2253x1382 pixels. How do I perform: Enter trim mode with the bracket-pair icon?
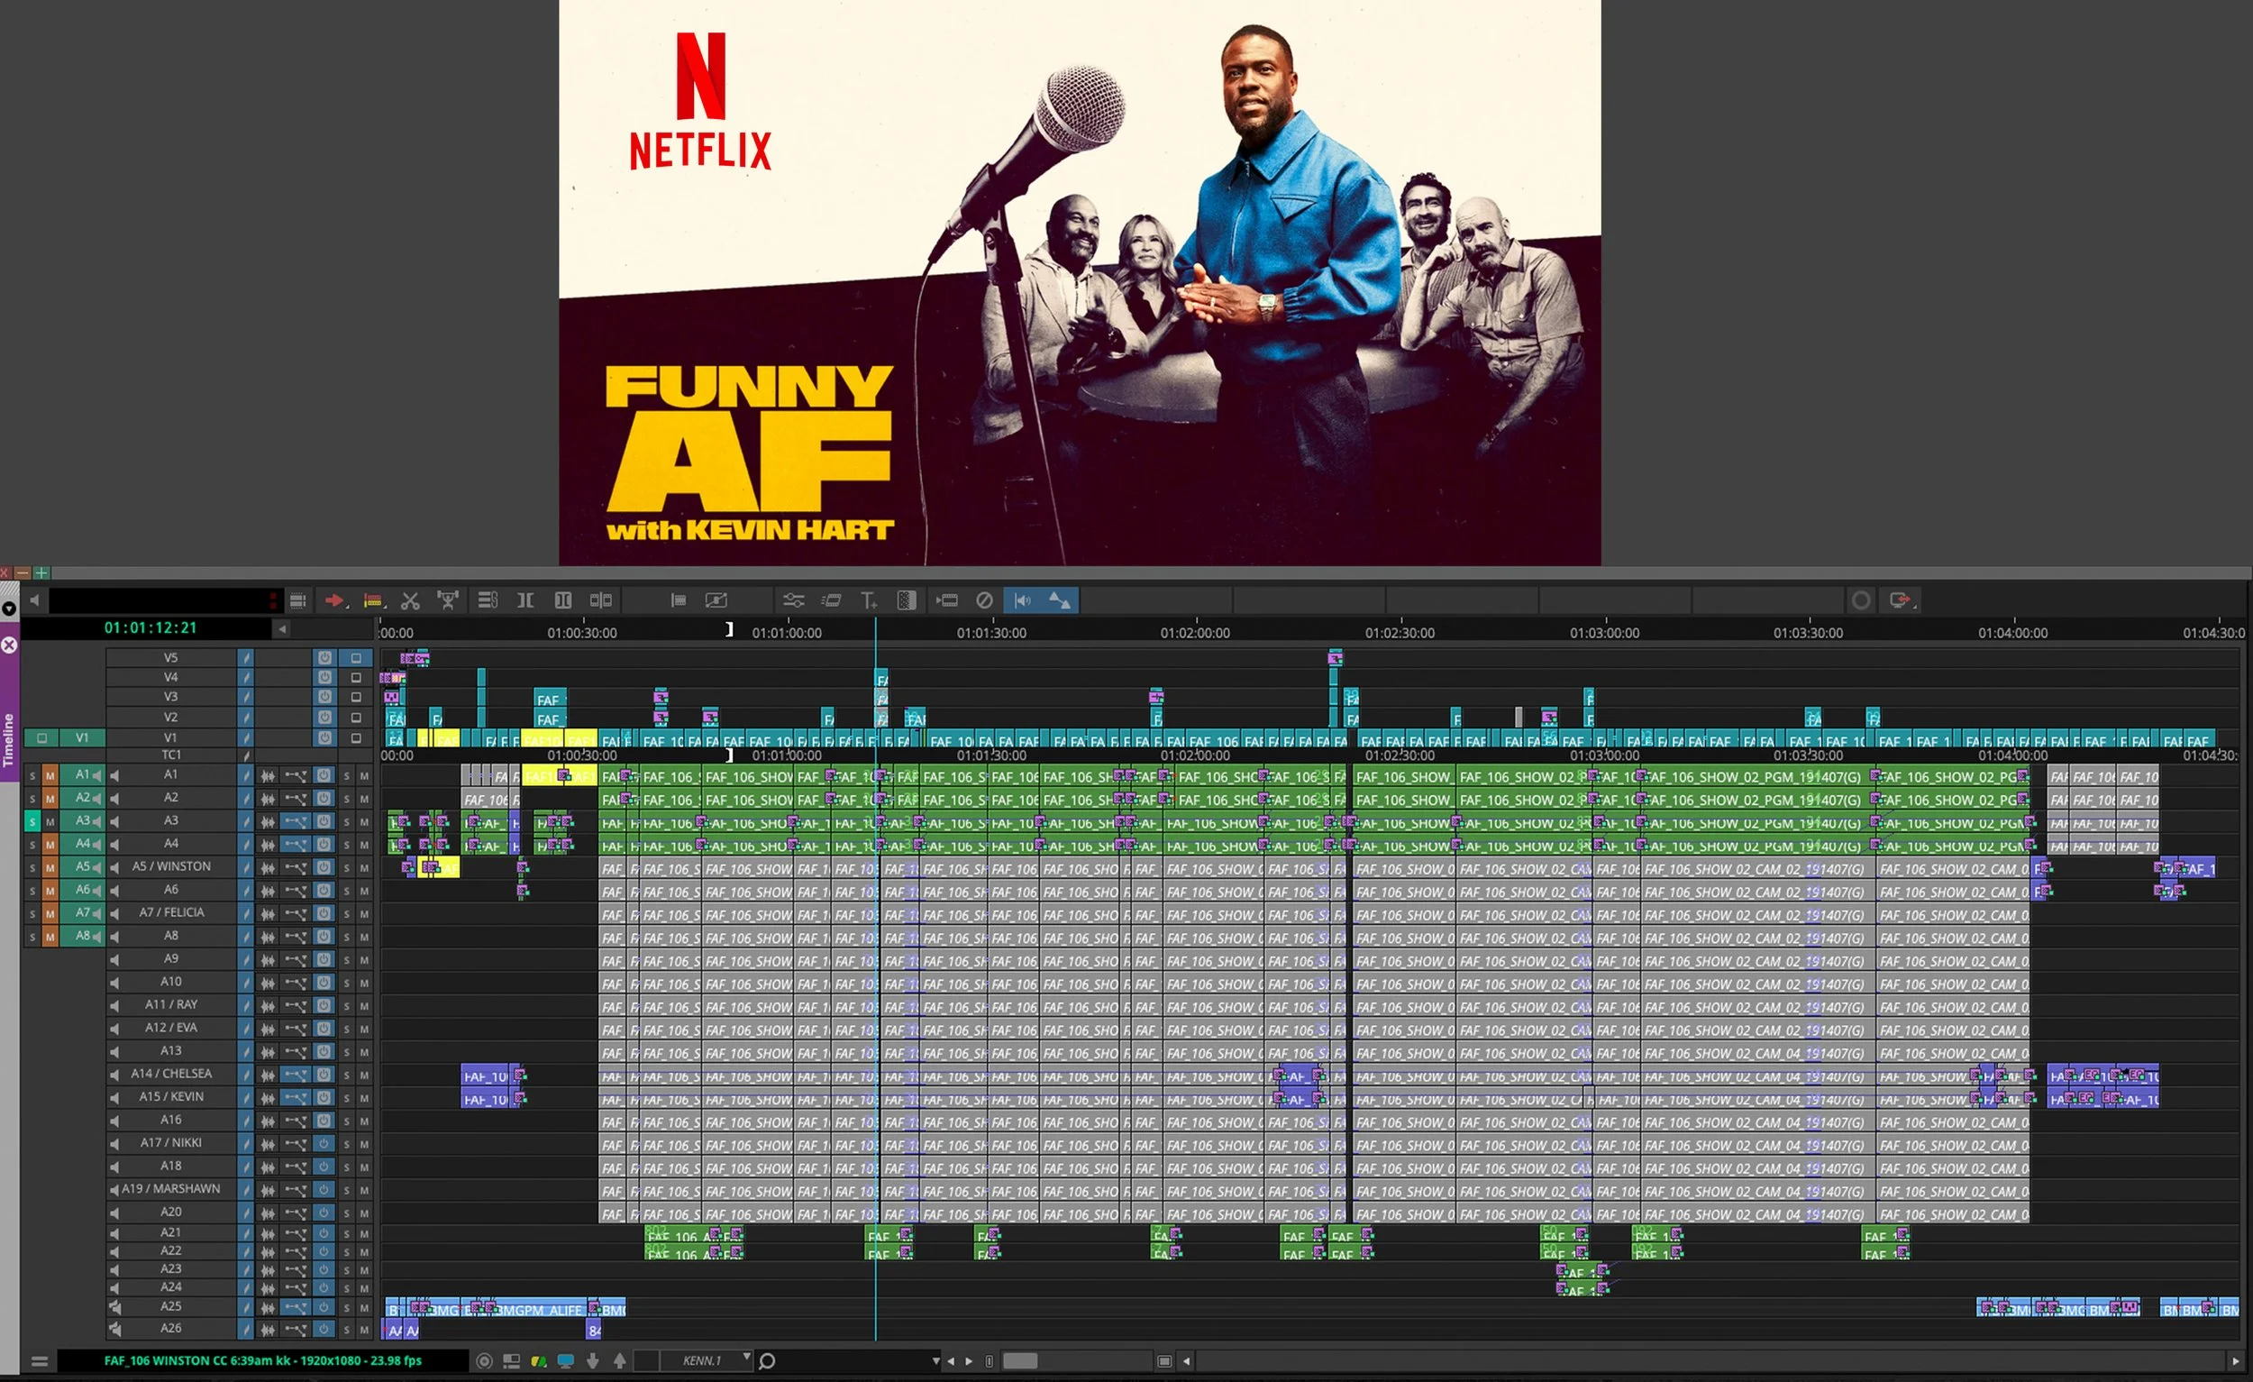click(524, 601)
